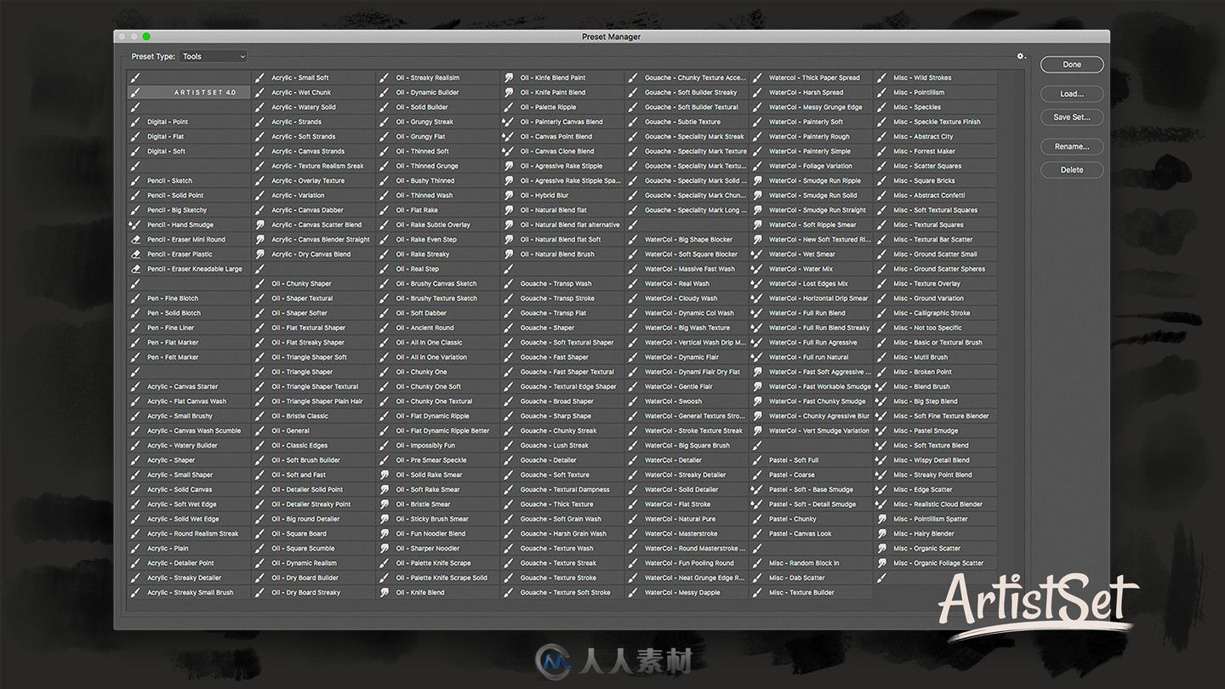Select the Misc - Calligraphic Stroke preset
1225x689 pixels.
(x=934, y=313)
